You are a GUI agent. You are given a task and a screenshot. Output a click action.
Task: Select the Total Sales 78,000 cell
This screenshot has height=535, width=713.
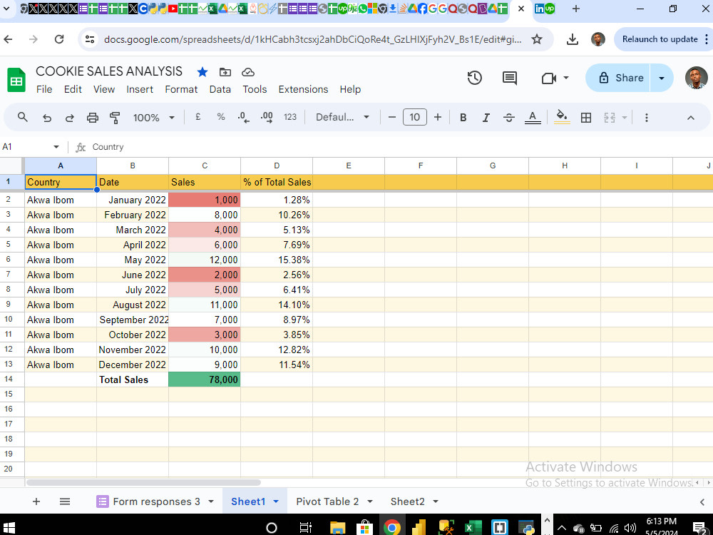click(205, 379)
